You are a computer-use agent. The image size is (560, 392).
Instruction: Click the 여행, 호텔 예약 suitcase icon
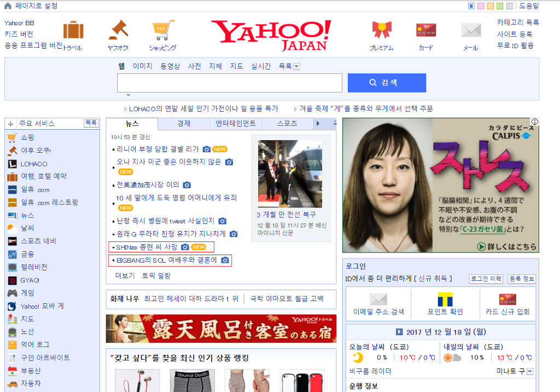tap(12, 177)
